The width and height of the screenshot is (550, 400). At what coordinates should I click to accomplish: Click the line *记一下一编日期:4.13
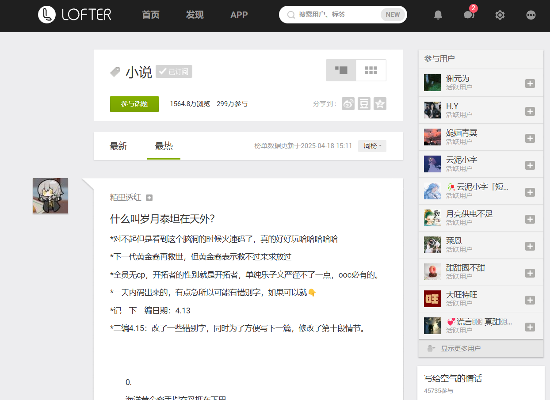pos(150,311)
